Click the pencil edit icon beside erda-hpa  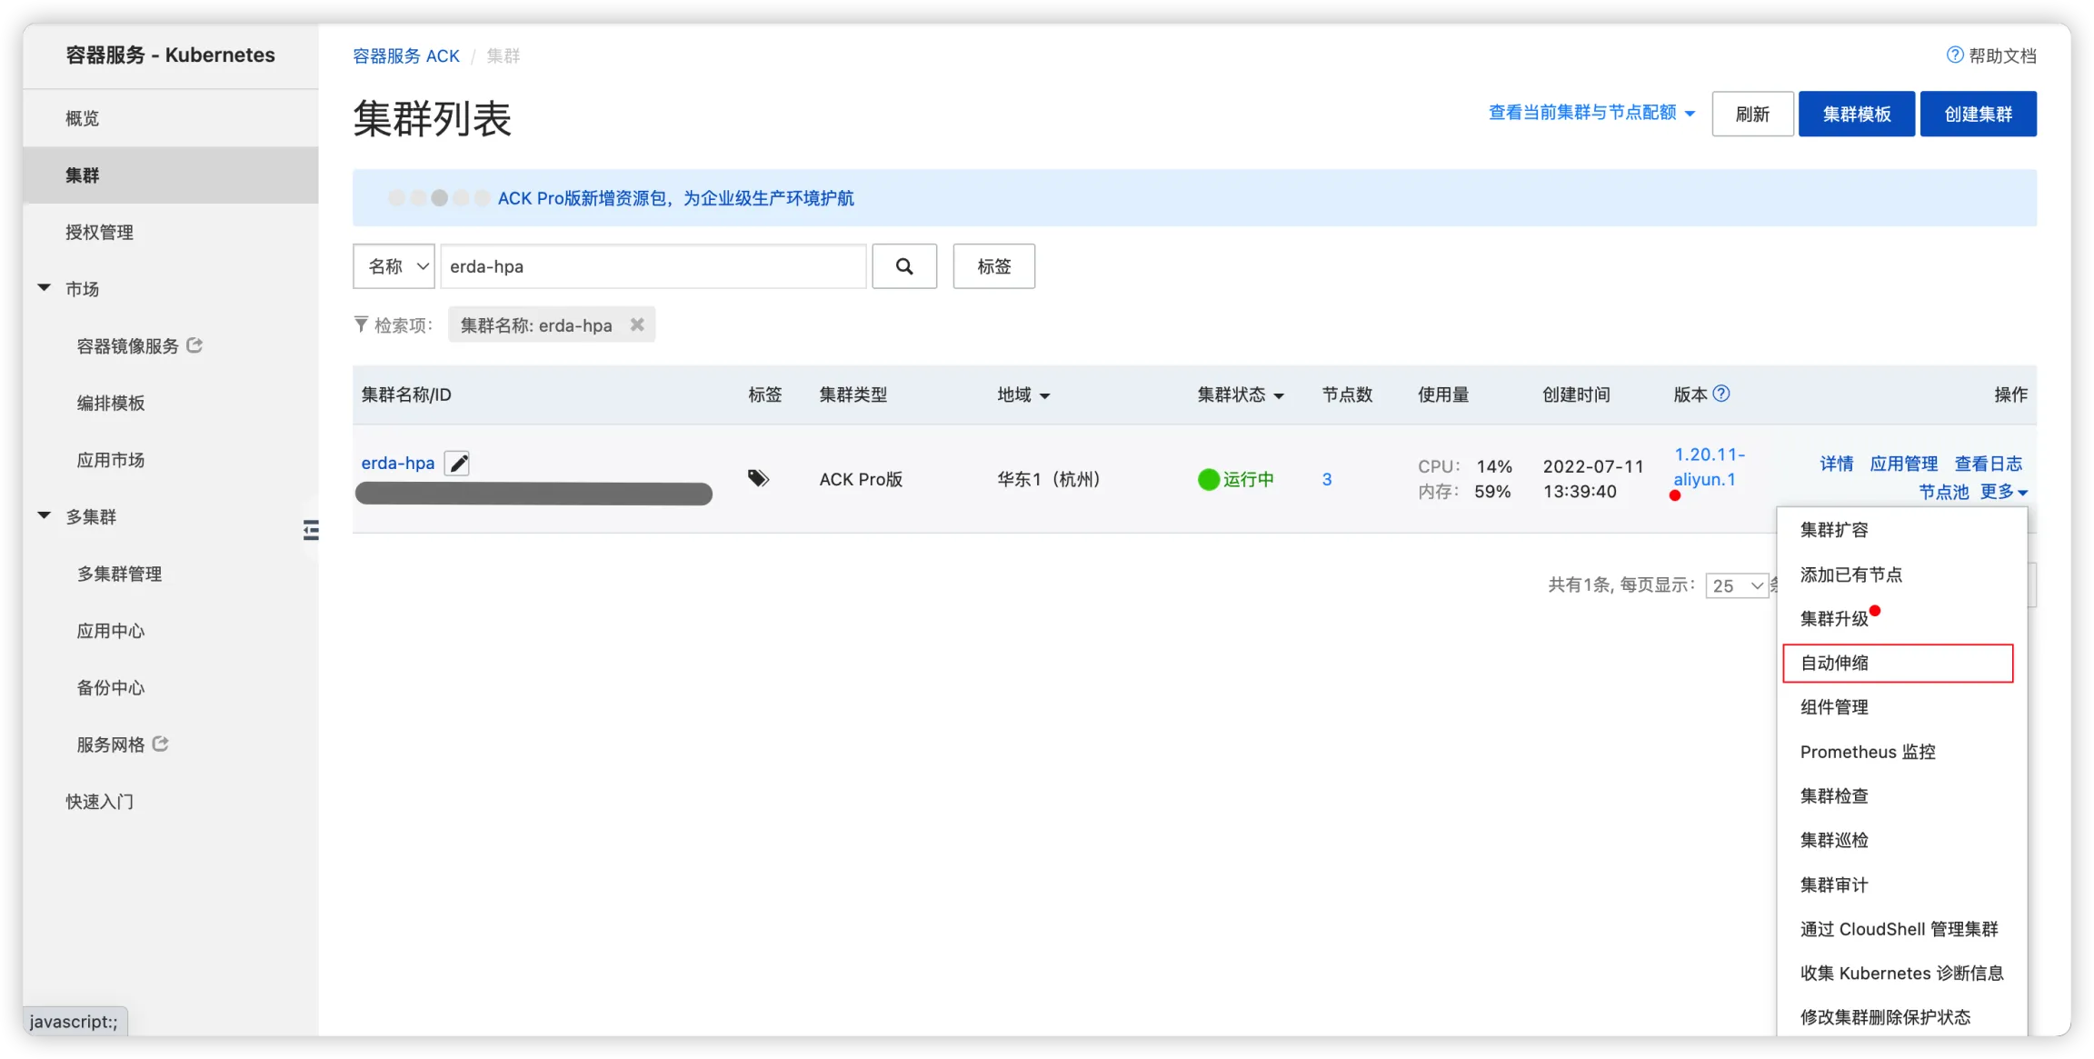pyautogui.click(x=458, y=464)
